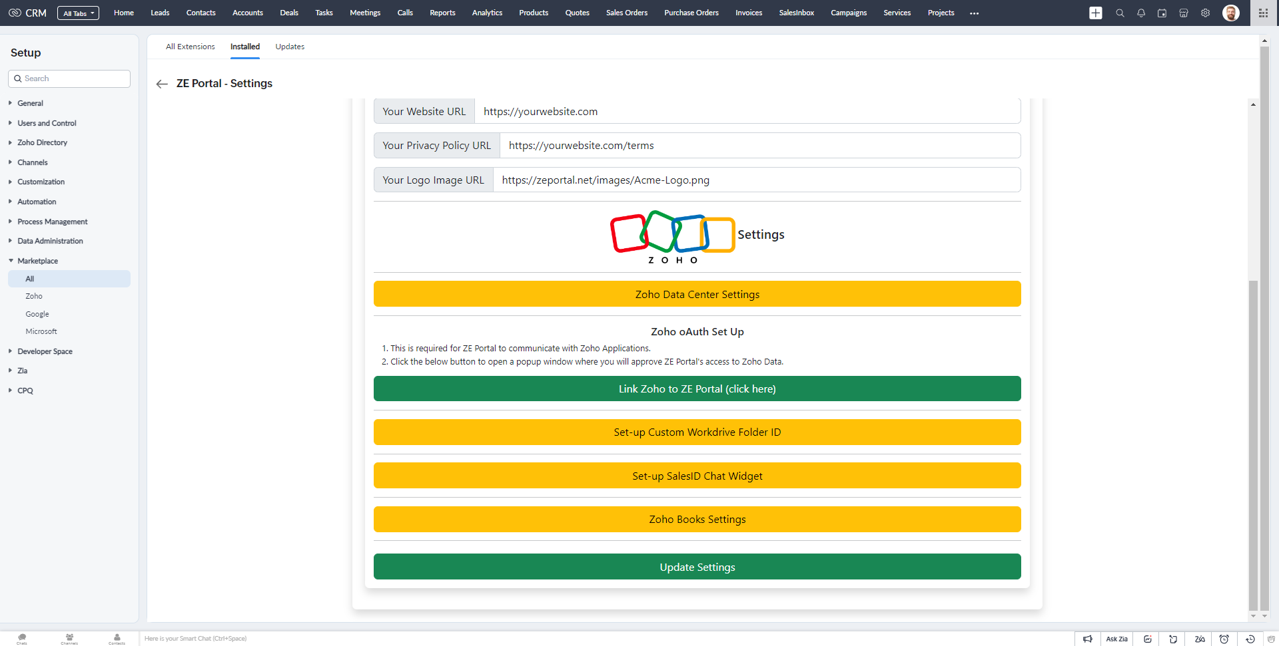Click the Zoho Data Center Settings button
The image size is (1279, 646).
(x=697, y=294)
